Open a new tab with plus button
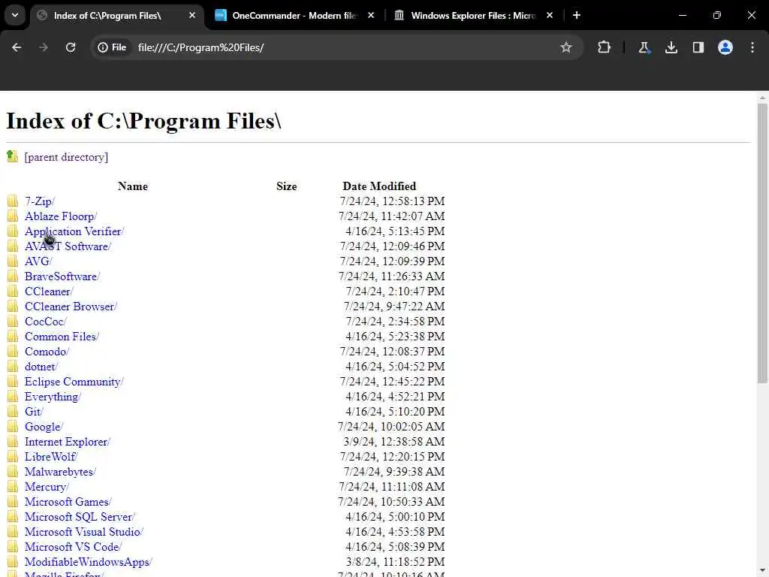Viewport: 769px width, 577px height. click(x=577, y=15)
